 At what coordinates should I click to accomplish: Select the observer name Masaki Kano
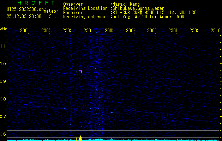tap(126, 4)
